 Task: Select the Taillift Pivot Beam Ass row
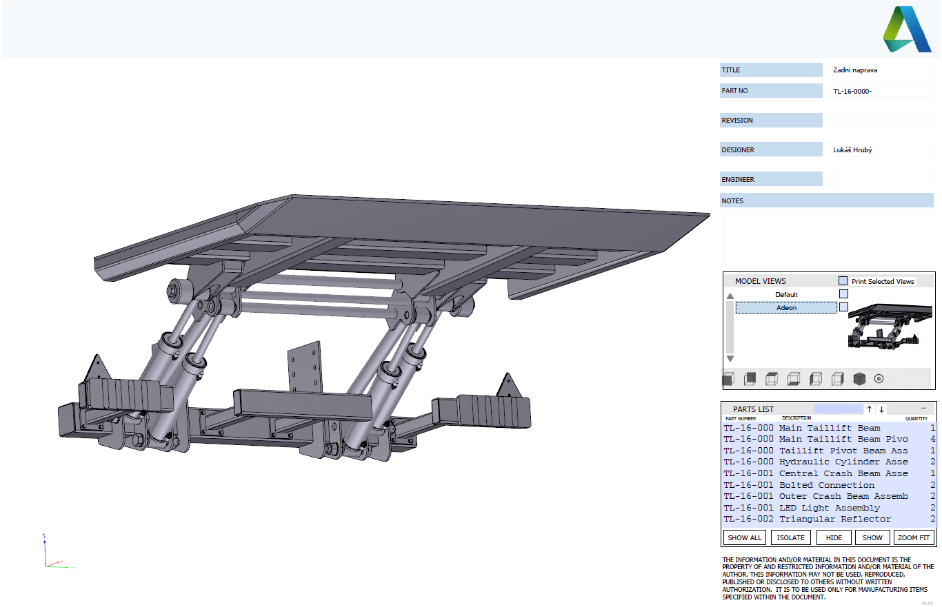tap(830, 451)
